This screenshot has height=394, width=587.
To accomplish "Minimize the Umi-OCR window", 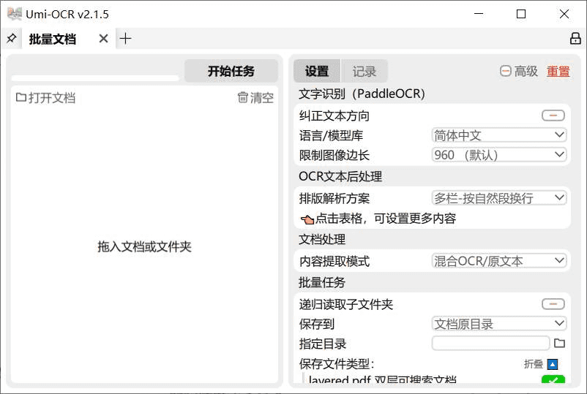I will coord(479,14).
